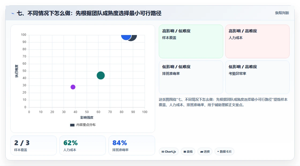This screenshot has width=300, height=166.
Task: Open the 低影响 / 高难度 quadrant card
Action: click(x=257, y=77)
